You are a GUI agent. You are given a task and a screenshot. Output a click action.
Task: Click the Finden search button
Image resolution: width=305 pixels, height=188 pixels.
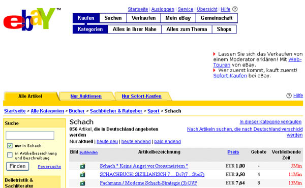(x=17, y=166)
